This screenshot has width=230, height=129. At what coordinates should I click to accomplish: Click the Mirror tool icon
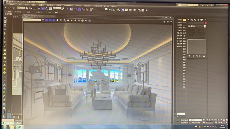pyautogui.click(x=110, y=9)
